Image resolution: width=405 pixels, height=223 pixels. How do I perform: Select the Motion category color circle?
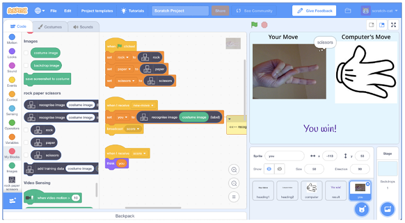[12, 37]
